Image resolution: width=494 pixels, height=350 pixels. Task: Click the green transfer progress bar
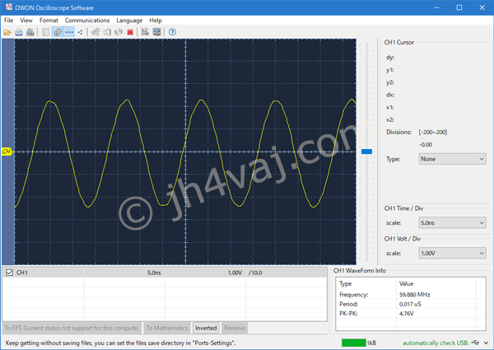tap(354, 343)
